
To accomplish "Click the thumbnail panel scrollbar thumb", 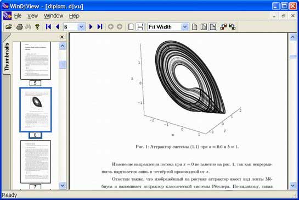I will 63,65.
